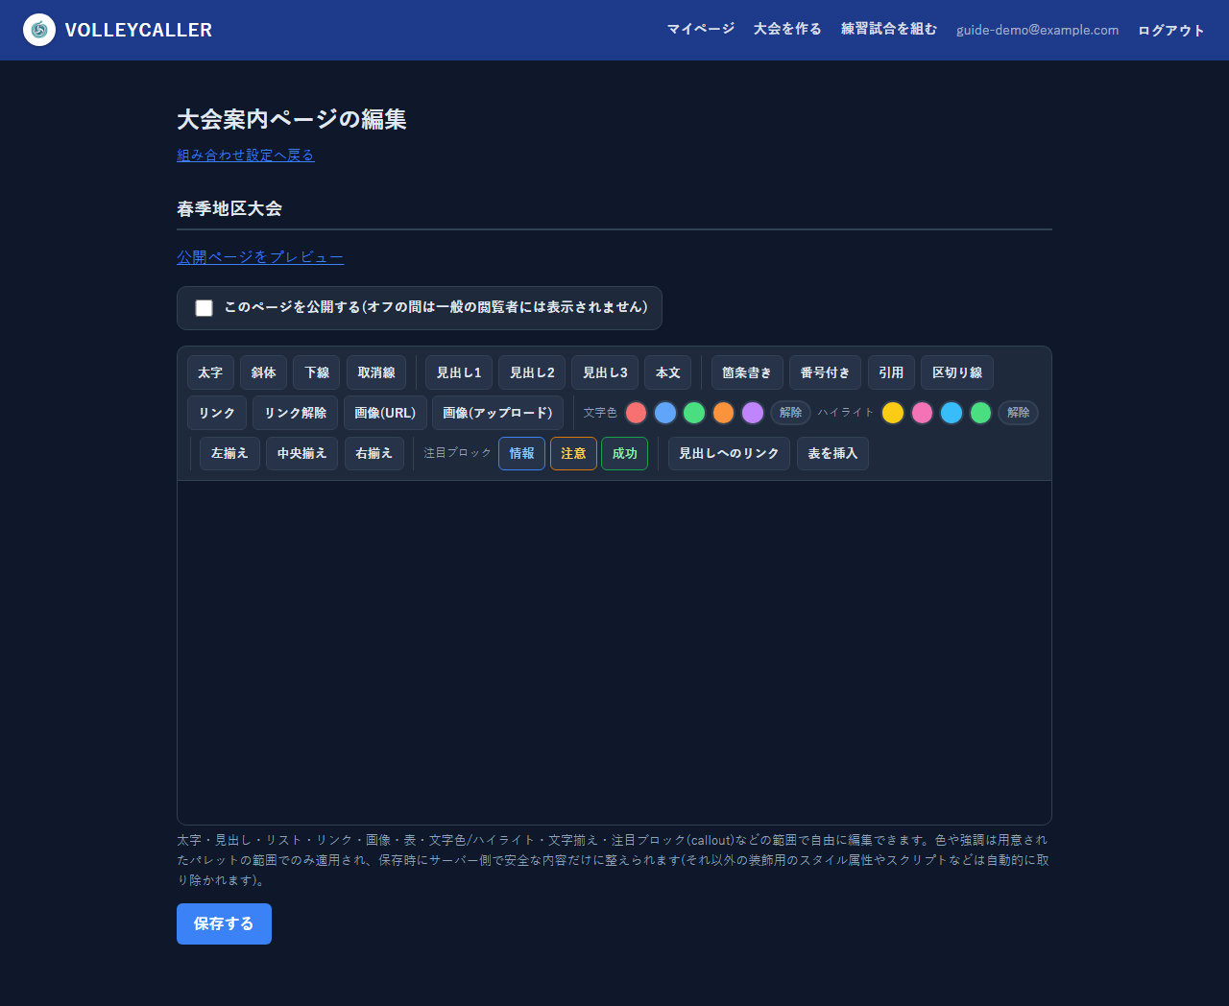
Task: Insert image via 画像(URL)
Action: pyautogui.click(x=385, y=413)
